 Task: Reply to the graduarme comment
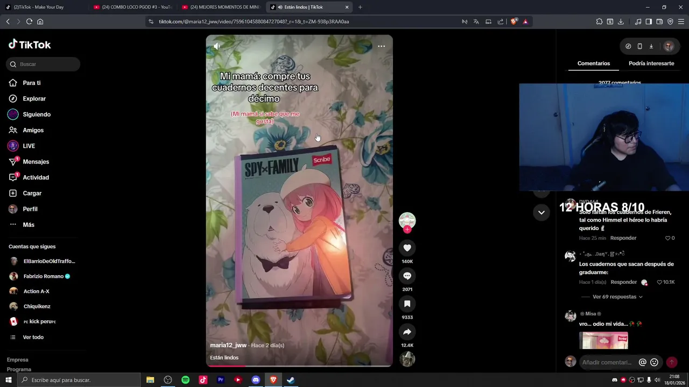pyautogui.click(x=624, y=282)
